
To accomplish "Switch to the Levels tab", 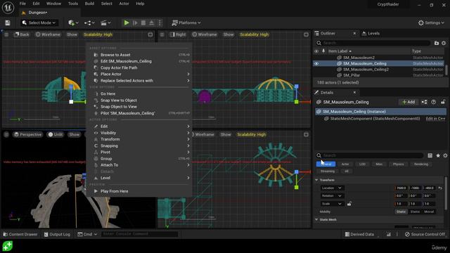I will coord(371,33).
